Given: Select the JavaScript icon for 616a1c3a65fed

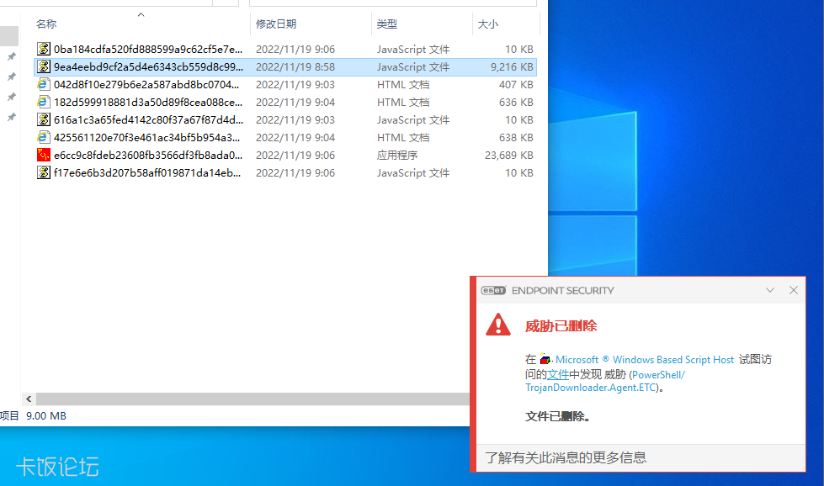Looking at the screenshot, I should pyautogui.click(x=44, y=120).
